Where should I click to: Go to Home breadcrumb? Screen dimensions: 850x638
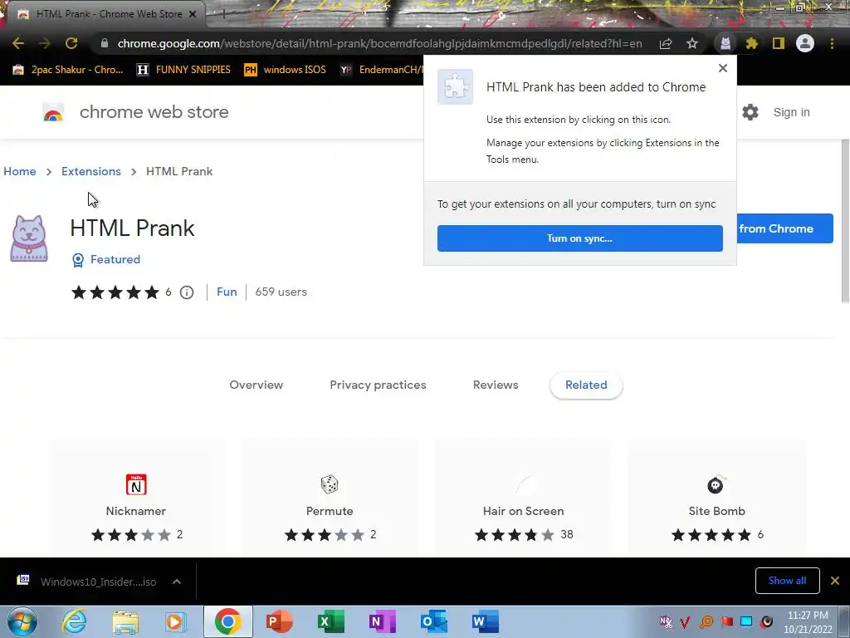click(20, 171)
